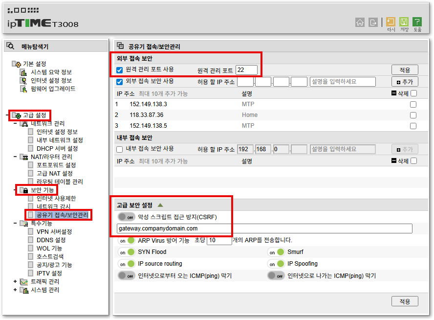Image resolution: width=434 pixels, height=320 pixels.
Task: Click the 시스템 관리 icon
Action: pyautogui.click(x=24, y=290)
